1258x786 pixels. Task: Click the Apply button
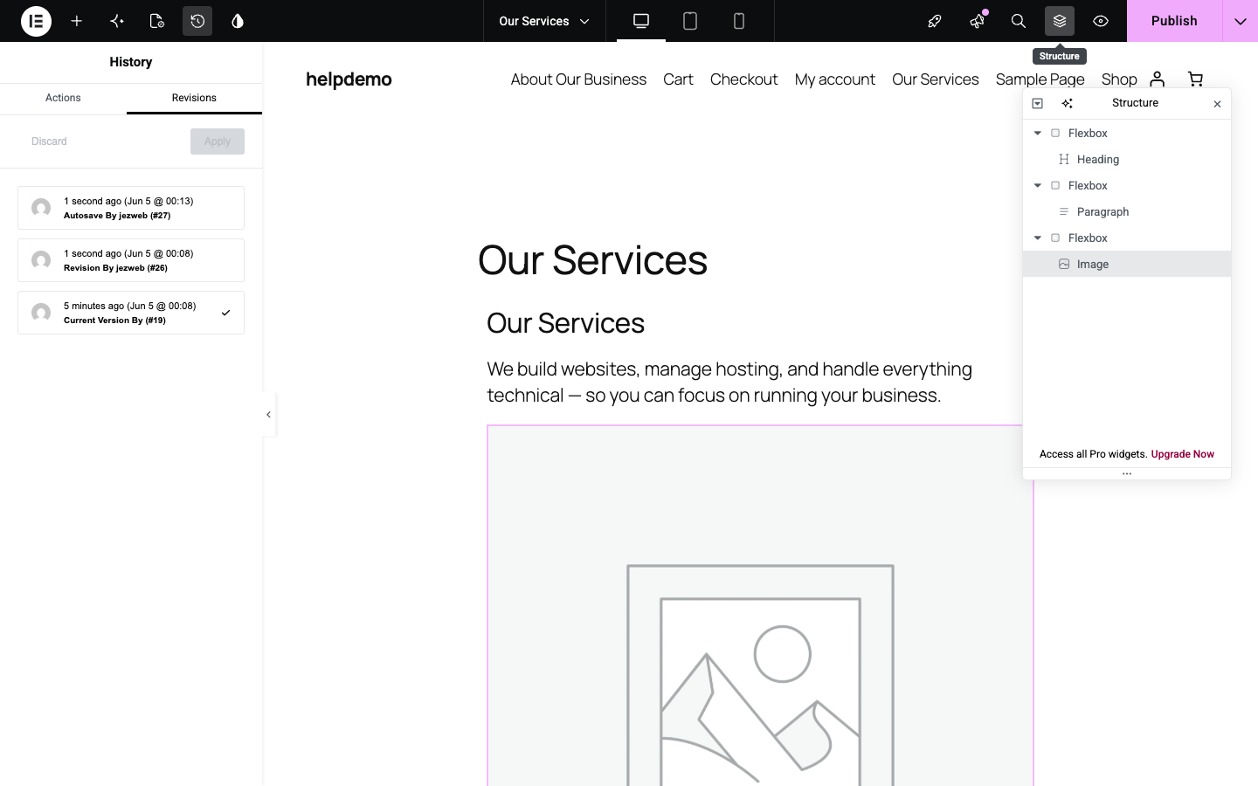(218, 141)
